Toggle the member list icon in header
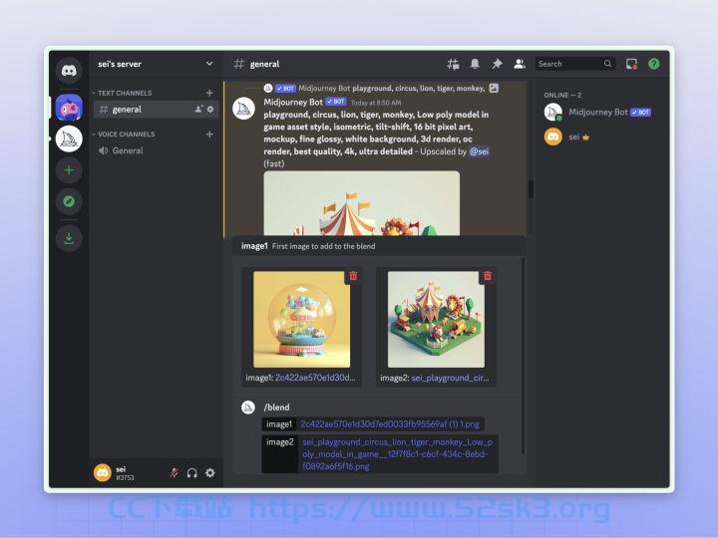 tap(520, 64)
